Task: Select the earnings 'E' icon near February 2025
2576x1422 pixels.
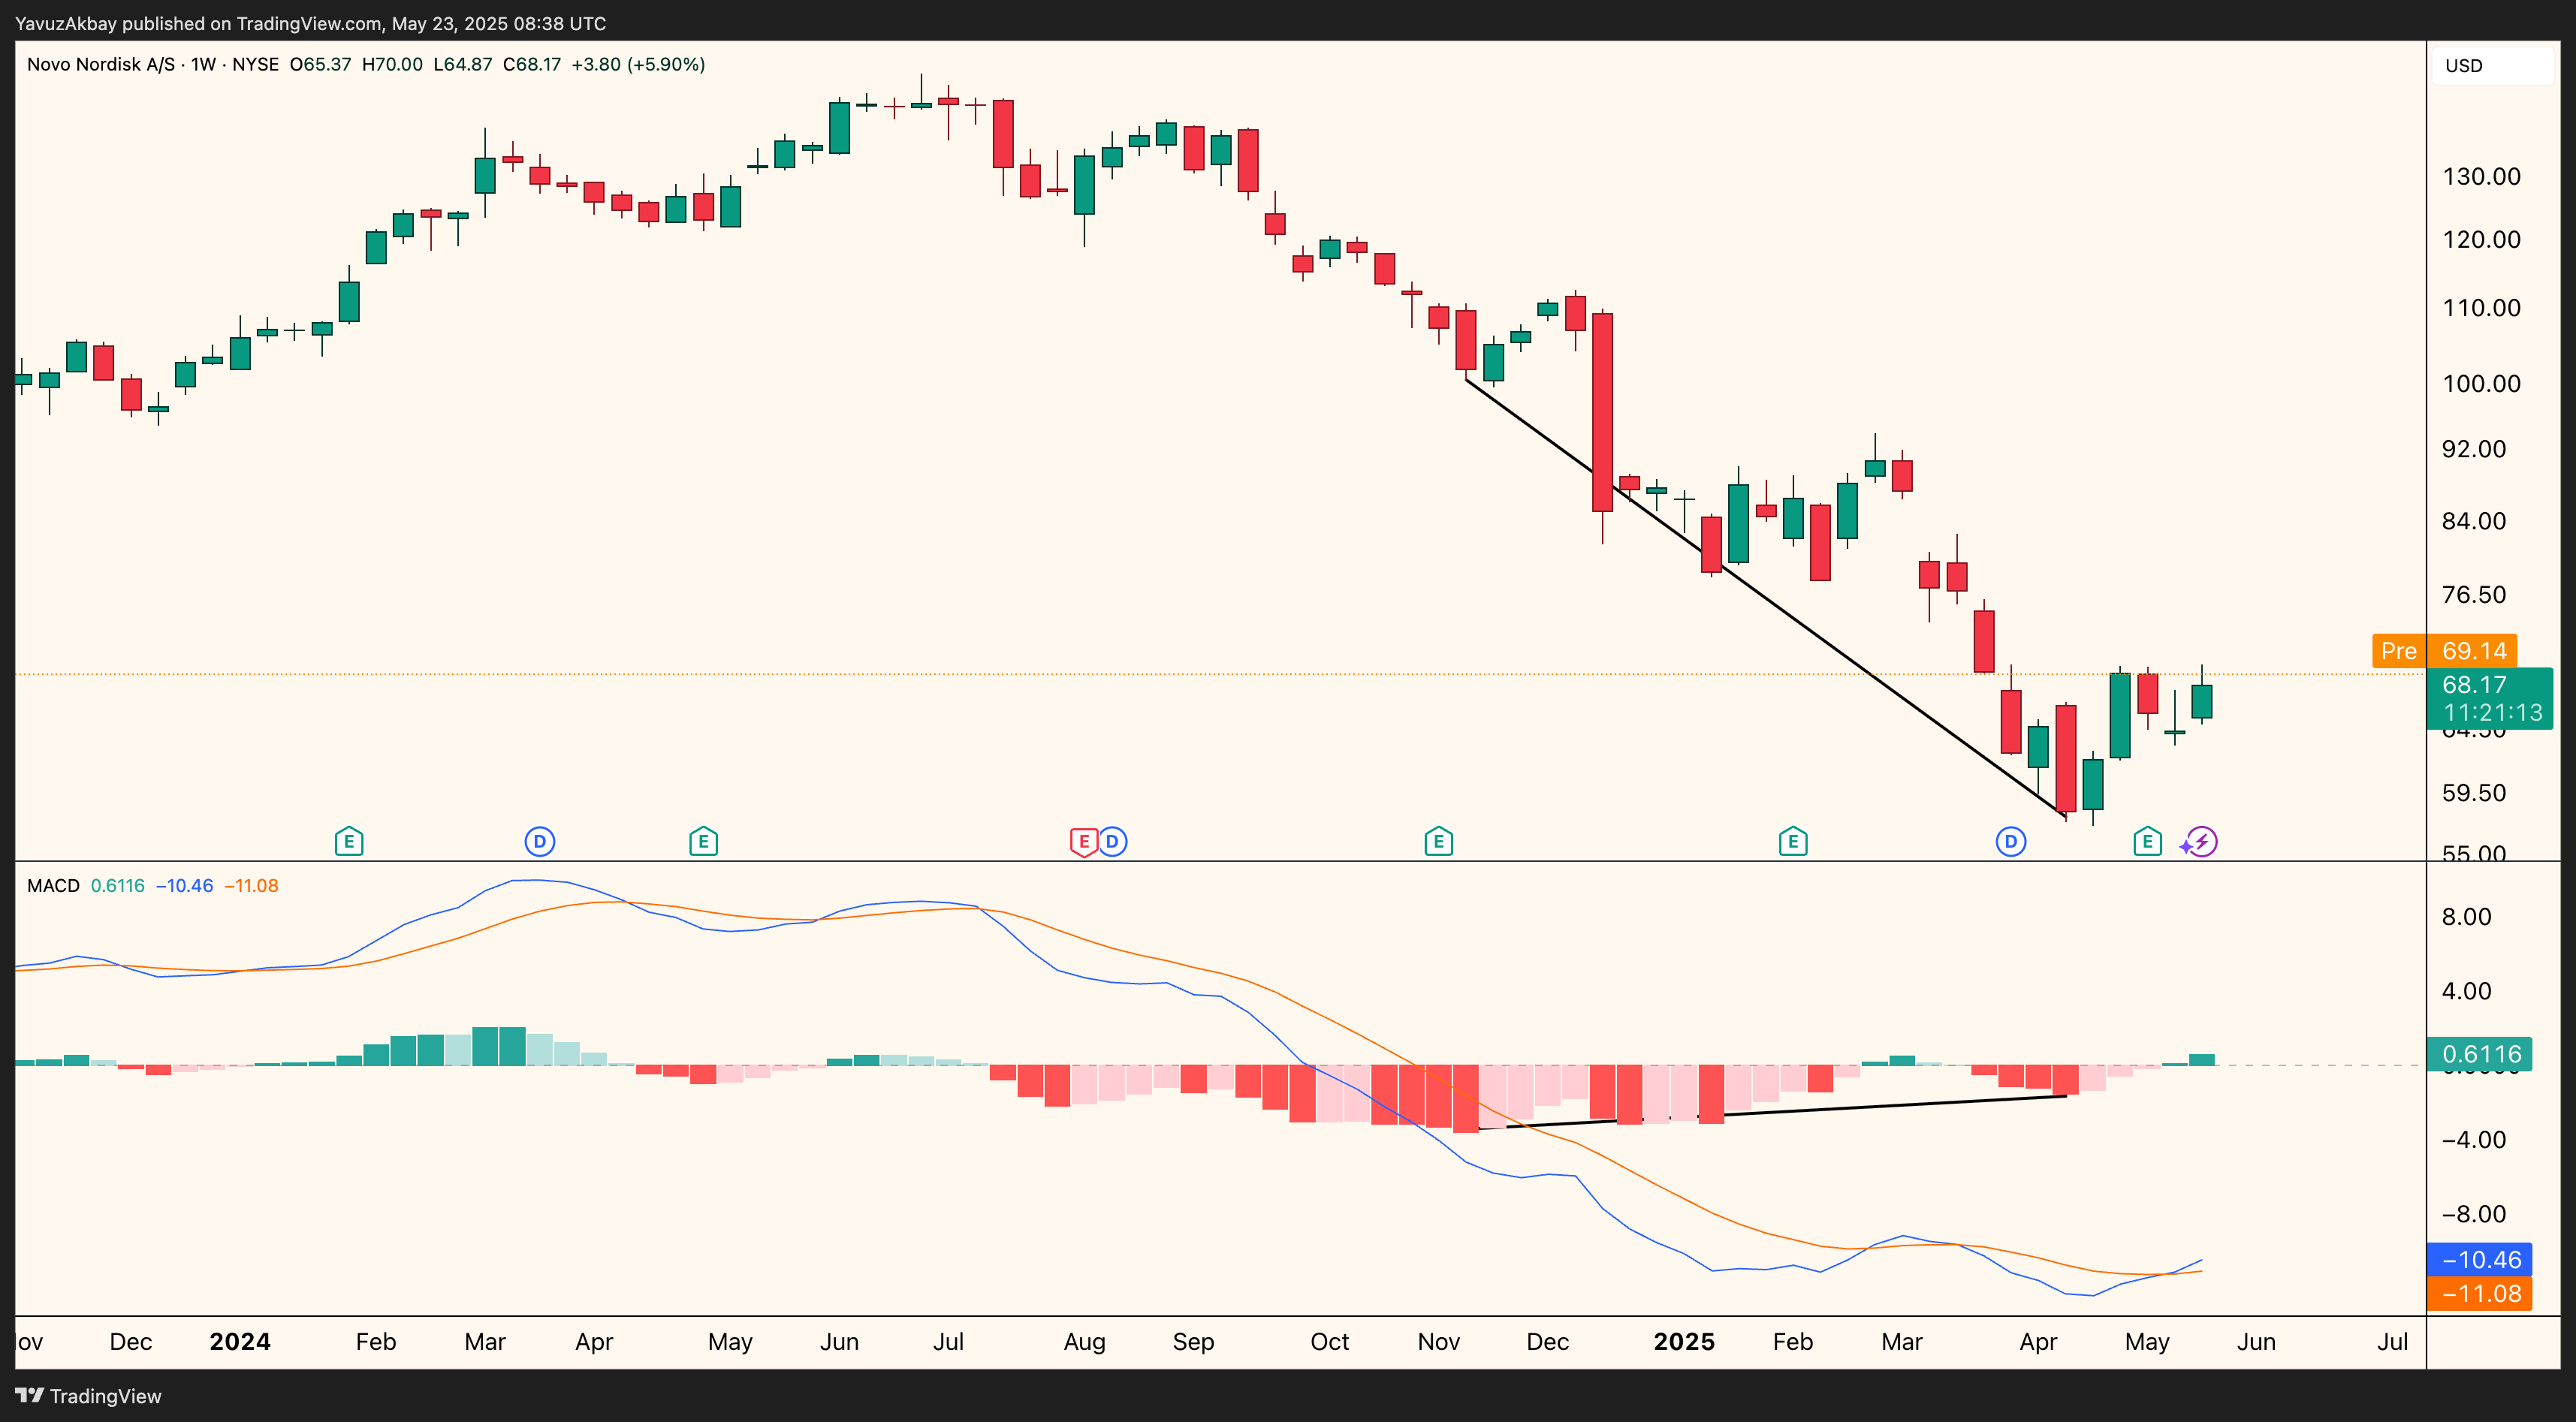Action: coord(1792,841)
